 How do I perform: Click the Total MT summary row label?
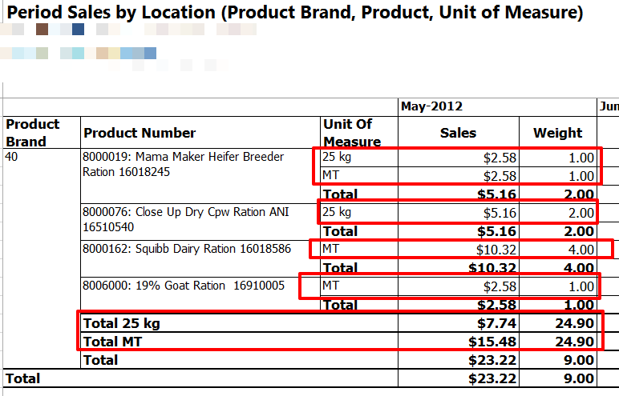click(x=116, y=342)
